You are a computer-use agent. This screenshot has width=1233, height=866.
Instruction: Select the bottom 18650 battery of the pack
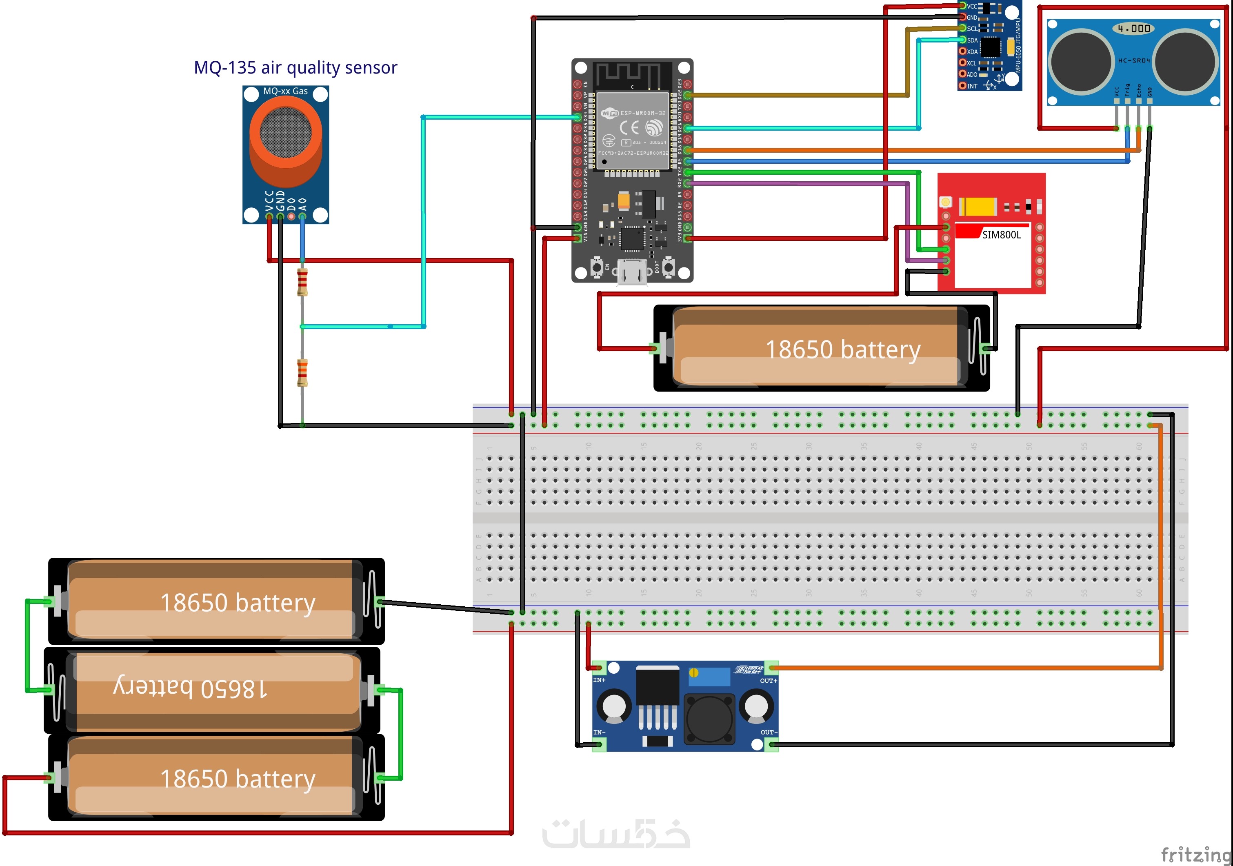pyautogui.click(x=216, y=777)
